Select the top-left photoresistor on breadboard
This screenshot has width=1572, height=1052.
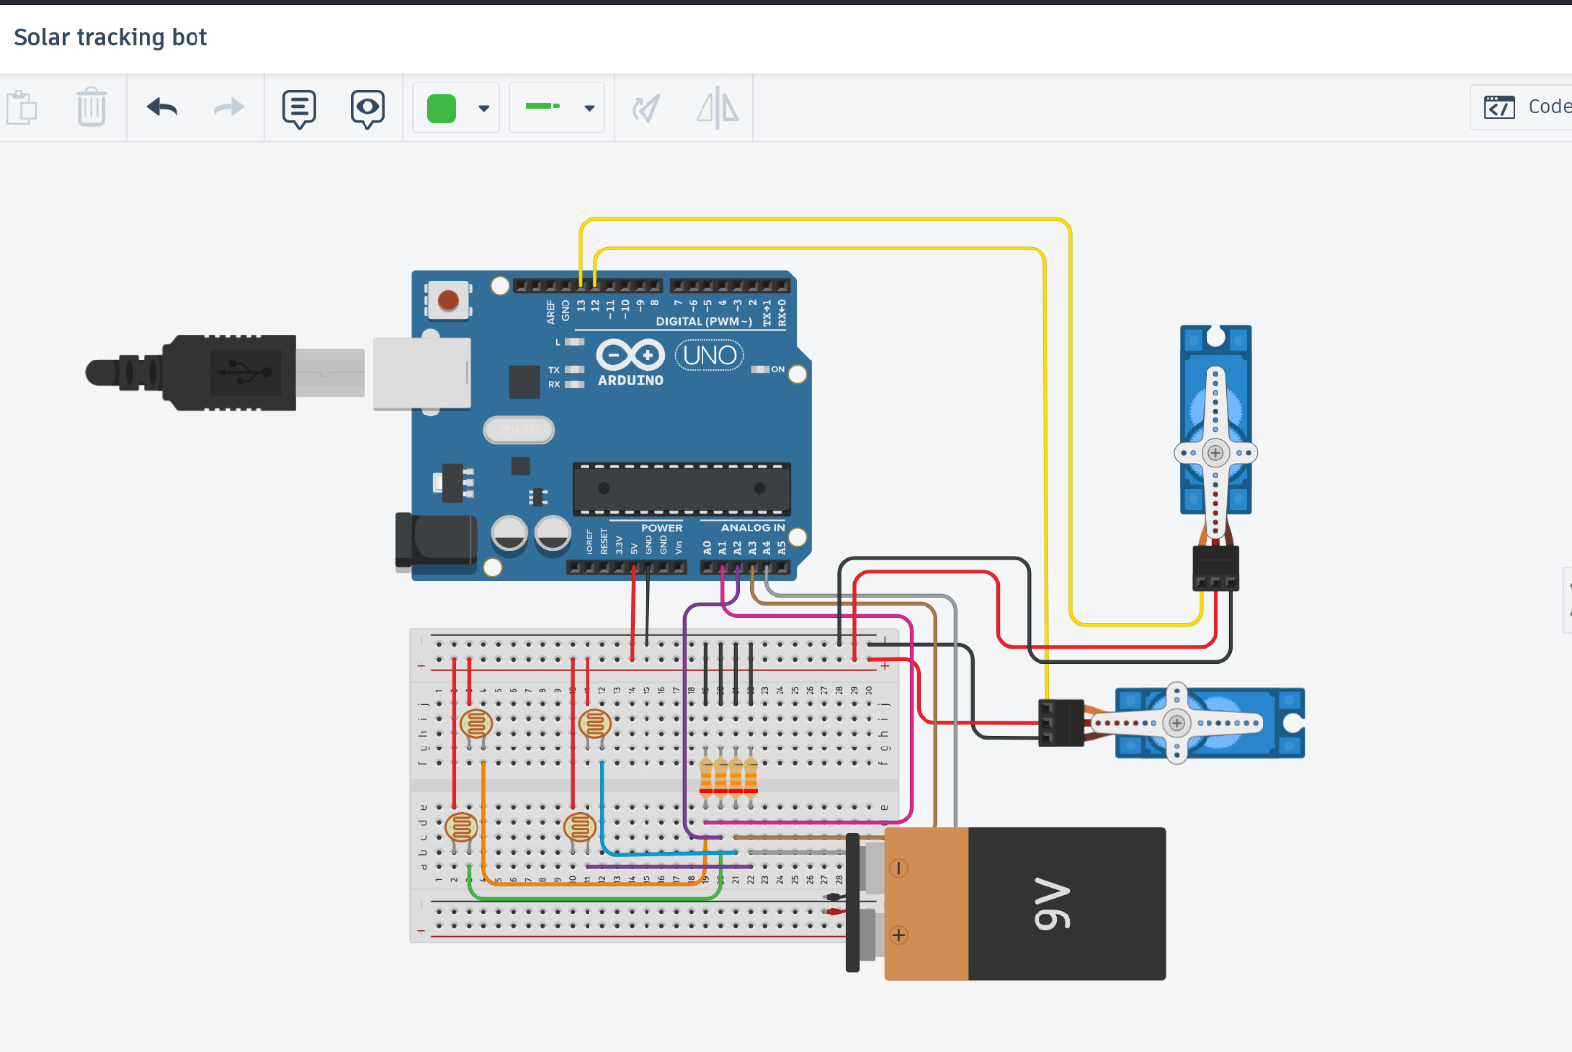tap(476, 725)
